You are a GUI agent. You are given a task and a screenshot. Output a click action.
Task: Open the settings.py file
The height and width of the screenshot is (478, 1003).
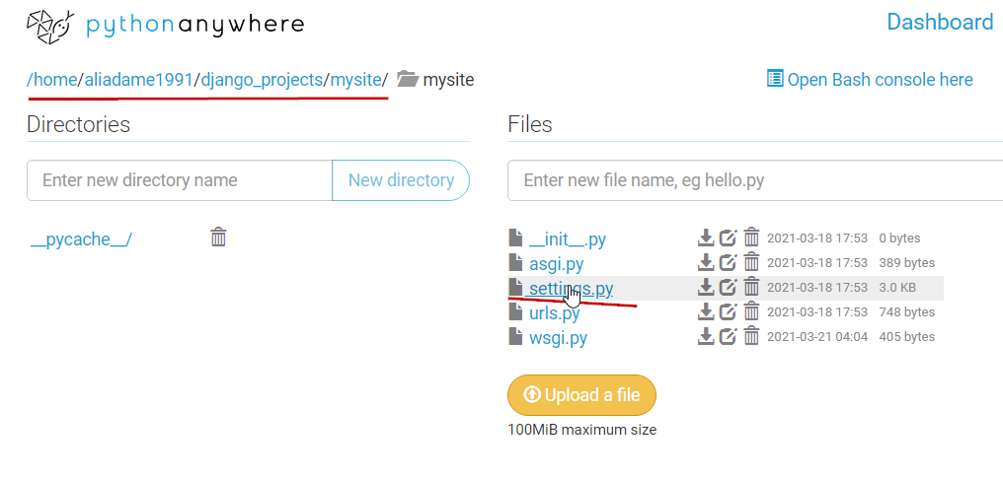click(x=571, y=289)
